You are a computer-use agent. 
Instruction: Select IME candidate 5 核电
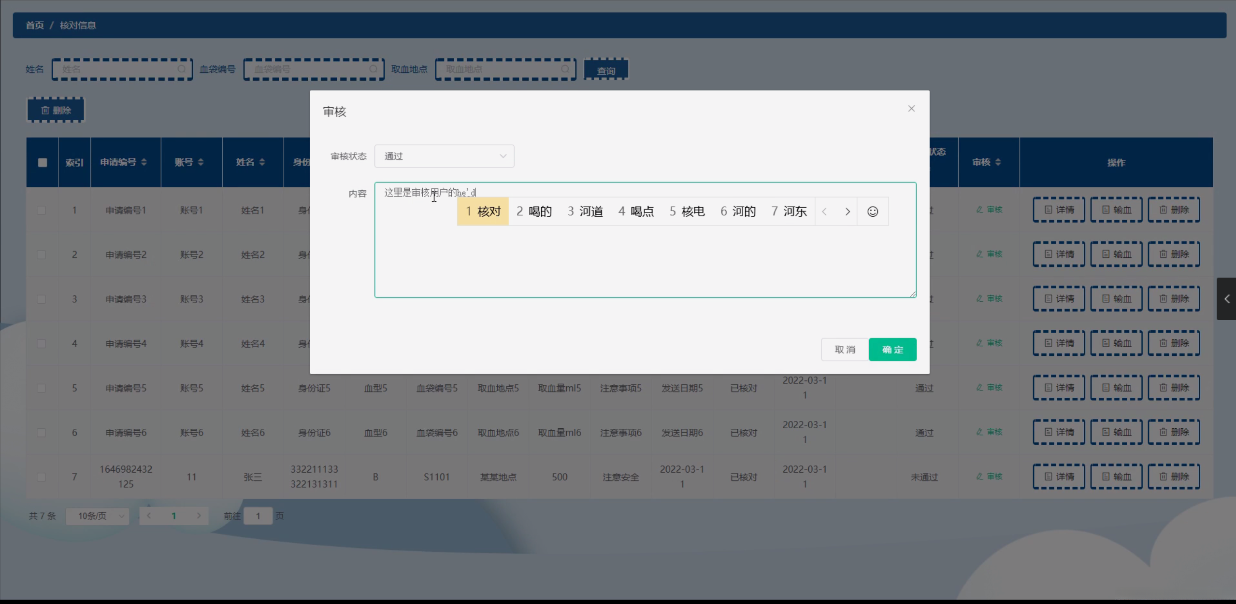[687, 211]
